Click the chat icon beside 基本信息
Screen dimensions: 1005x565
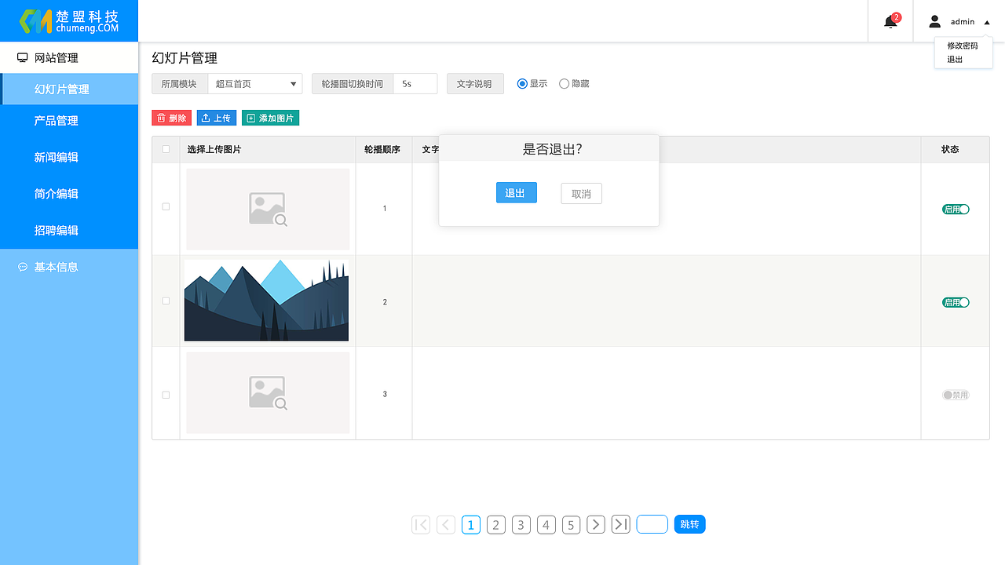coord(21,267)
